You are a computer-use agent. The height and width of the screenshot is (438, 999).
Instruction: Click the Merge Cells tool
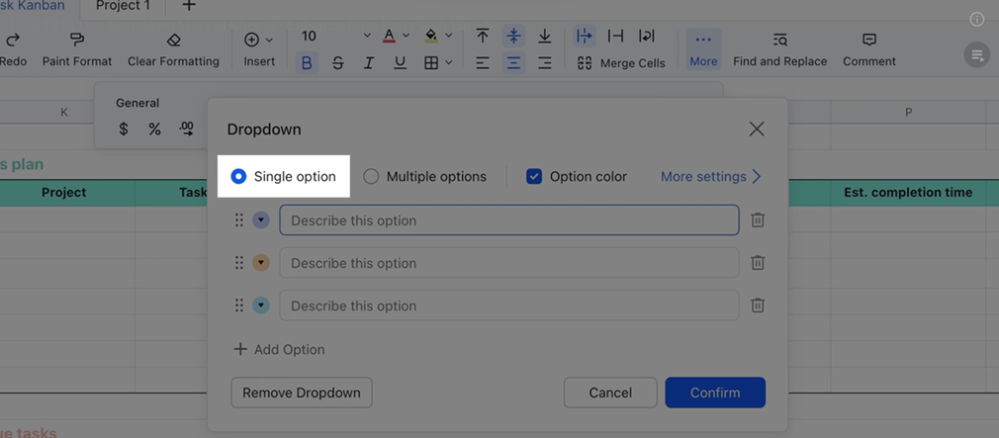coord(622,62)
